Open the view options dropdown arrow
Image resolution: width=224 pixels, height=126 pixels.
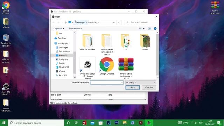tap(144, 29)
